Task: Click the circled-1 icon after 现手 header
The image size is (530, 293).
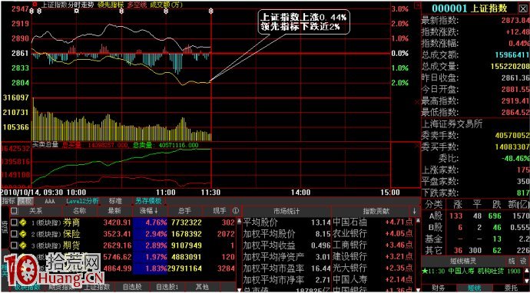Action: coord(236,211)
